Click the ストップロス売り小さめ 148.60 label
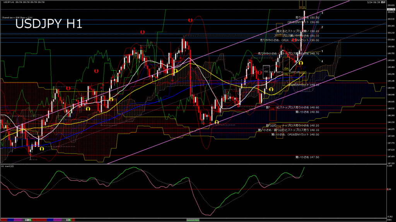Screen dimensions: 396x222 pyautogui.click(x=292, y=108)
